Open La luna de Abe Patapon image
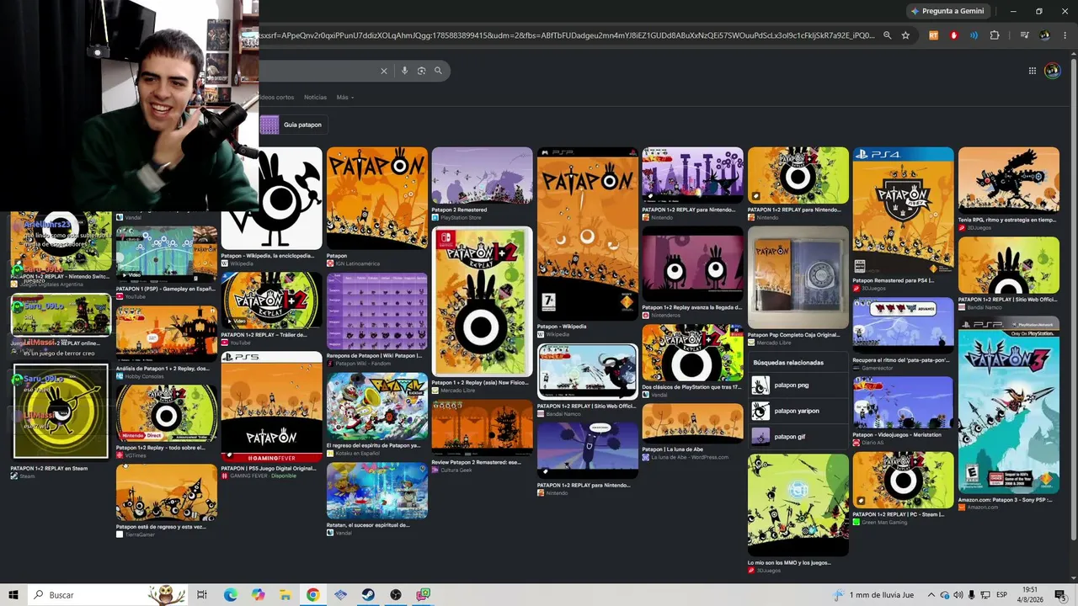1078x606 pixels. pyautogui.click(x=692, y=423)
